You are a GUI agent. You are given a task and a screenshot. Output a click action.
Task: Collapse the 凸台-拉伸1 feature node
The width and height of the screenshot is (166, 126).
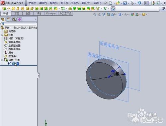[2, 60]
